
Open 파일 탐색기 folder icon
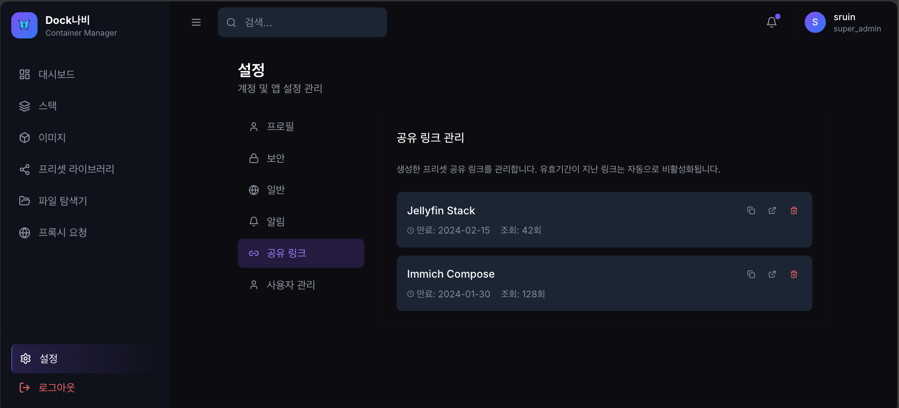(x=24, y=201)
